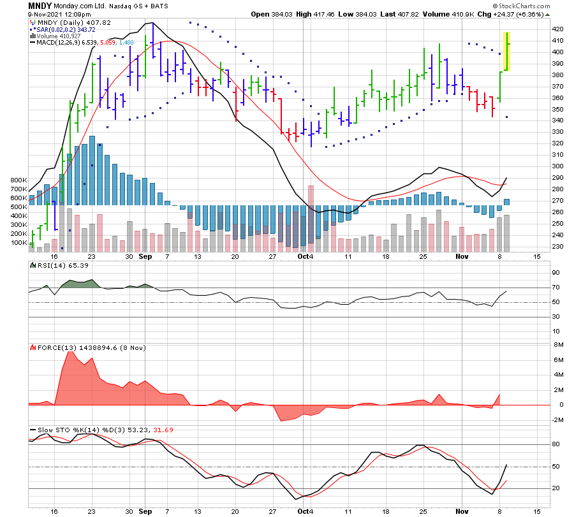Select the Slow STO %K(14) legend icon

[33, 430]
